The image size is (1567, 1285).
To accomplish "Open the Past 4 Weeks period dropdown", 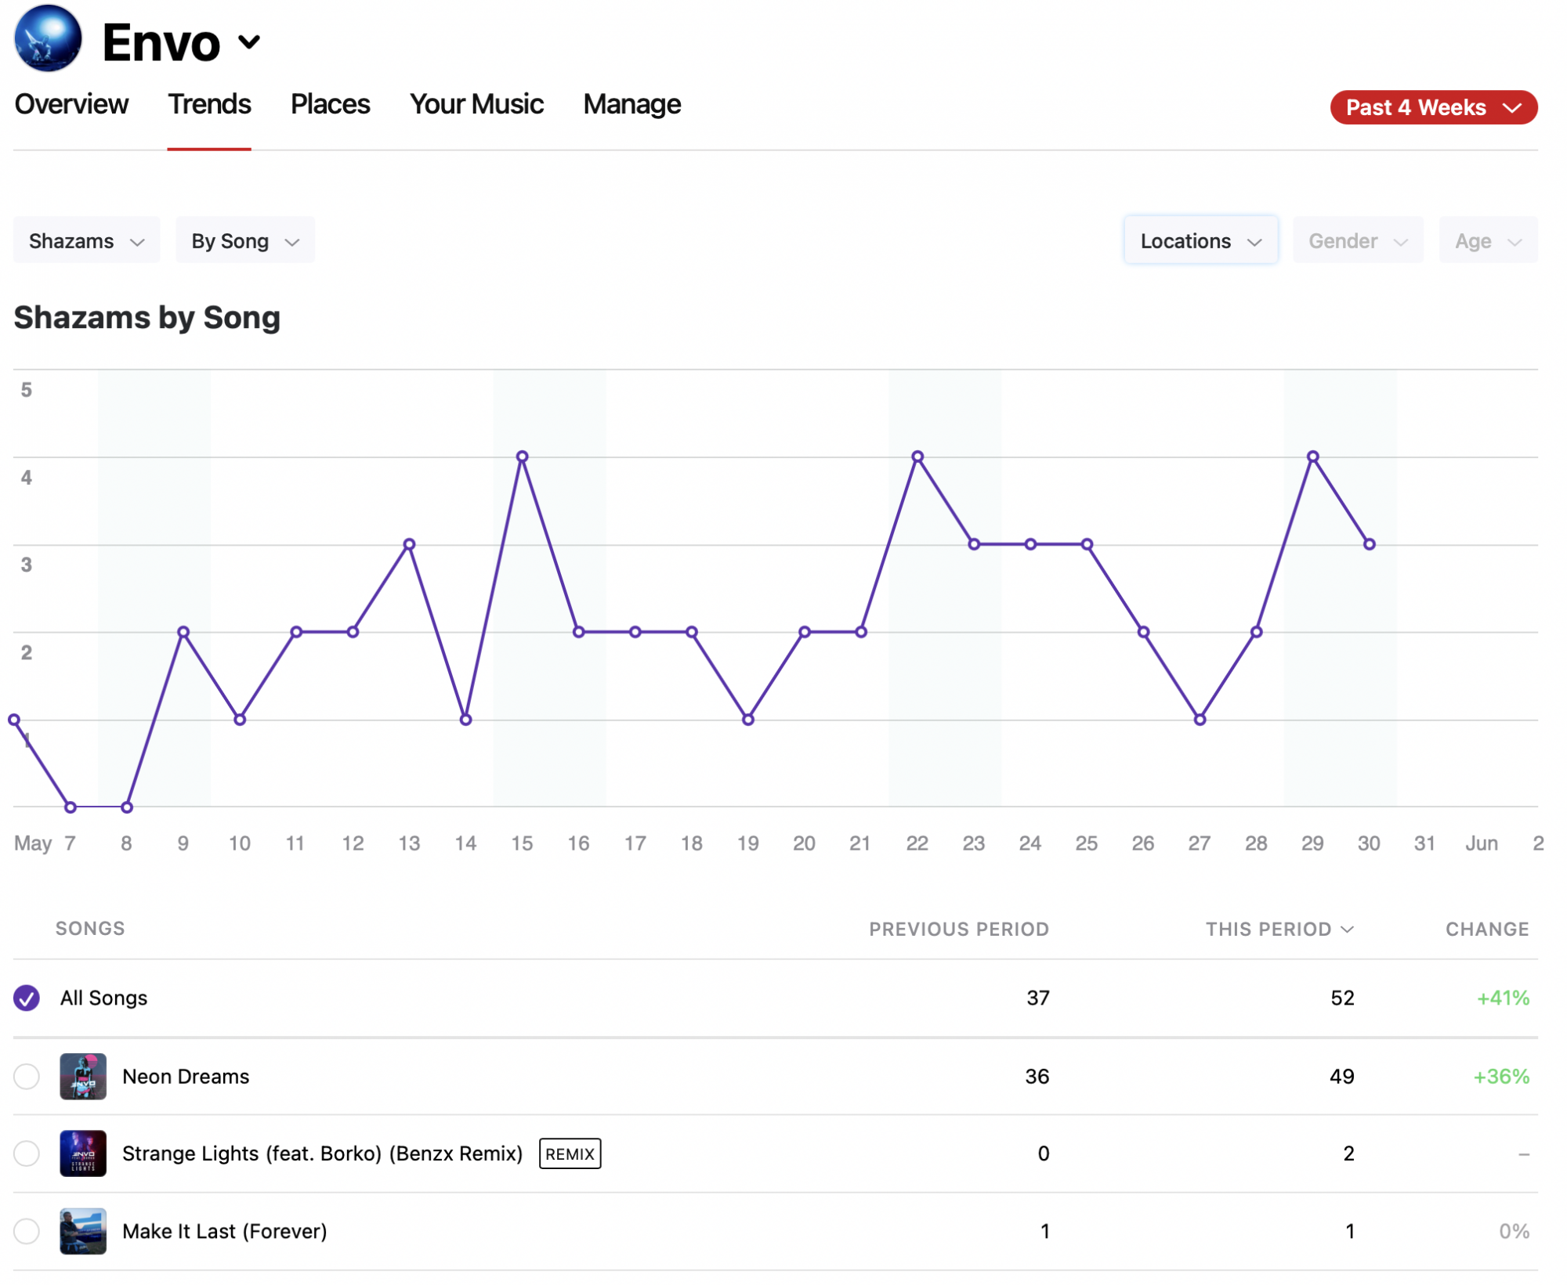I will point(1432,107).
